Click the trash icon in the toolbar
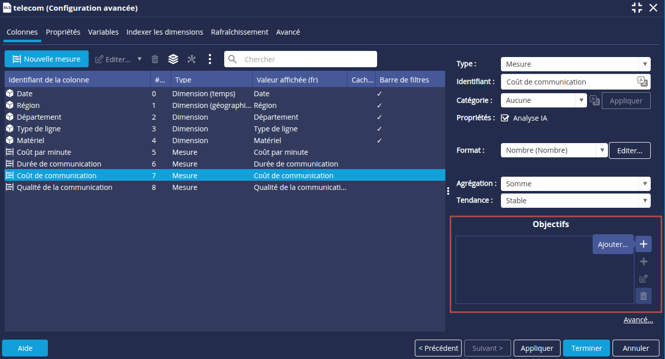The width and height of the screenshot is (665, 359). point(155,59)
